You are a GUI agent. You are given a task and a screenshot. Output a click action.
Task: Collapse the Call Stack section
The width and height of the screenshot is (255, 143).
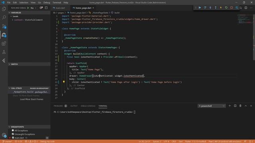[10, 88]
